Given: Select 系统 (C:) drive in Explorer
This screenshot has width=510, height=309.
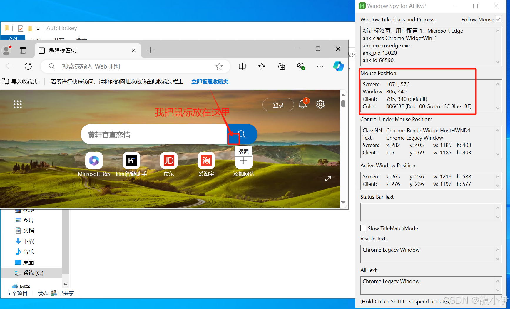Looking at the screenshot, I should pyautogui.click(x=29, y=273).
